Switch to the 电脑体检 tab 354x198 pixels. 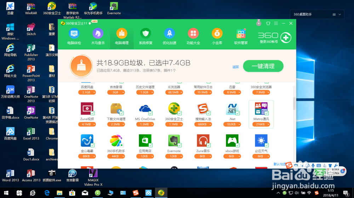tap(74, 37)
